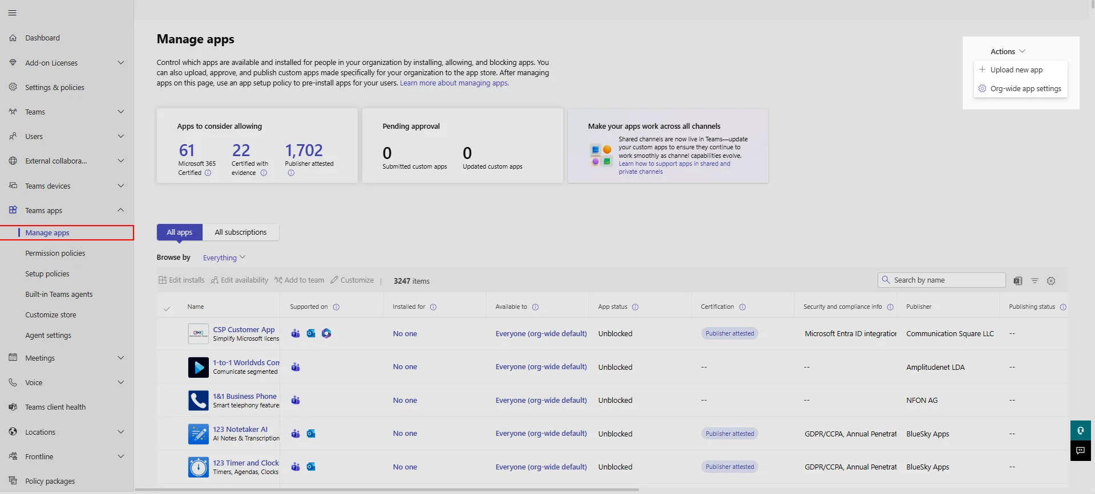Click the CSP Customer App icon thumbnail
1095x494 pixels.
pos(199,333)
